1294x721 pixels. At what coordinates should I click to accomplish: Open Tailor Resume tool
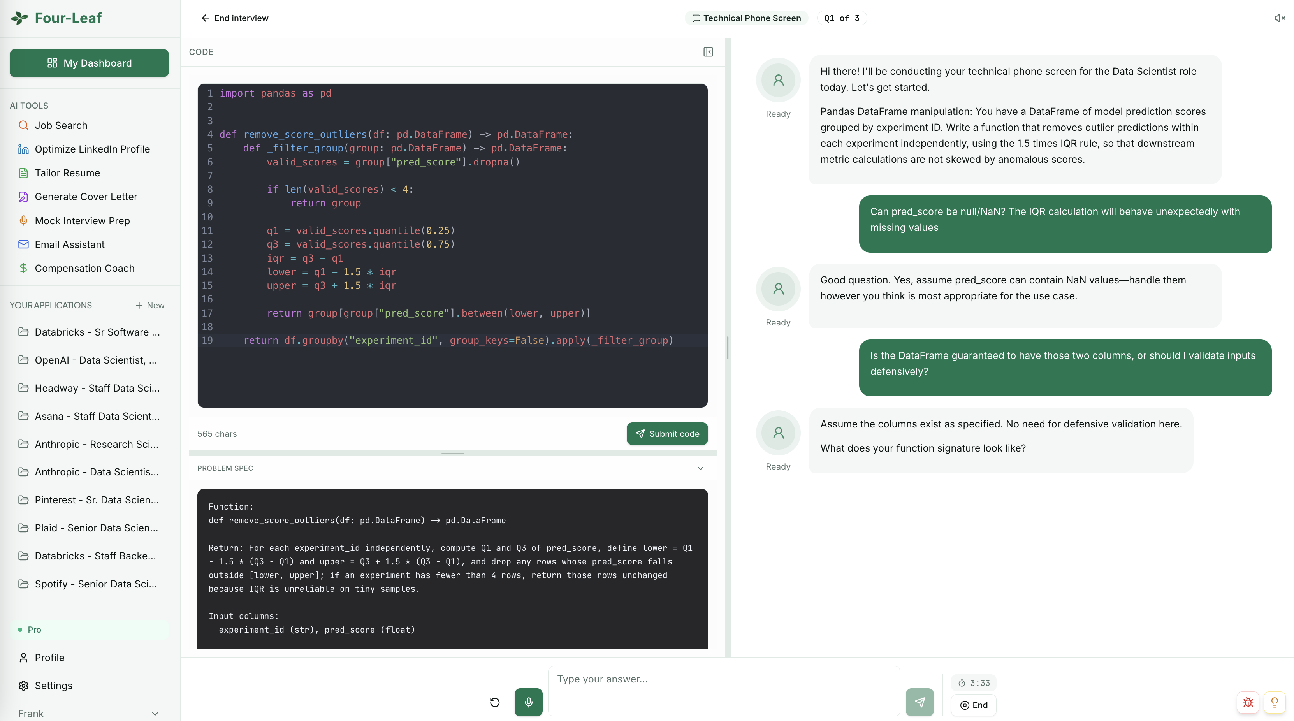pos(67,173)
